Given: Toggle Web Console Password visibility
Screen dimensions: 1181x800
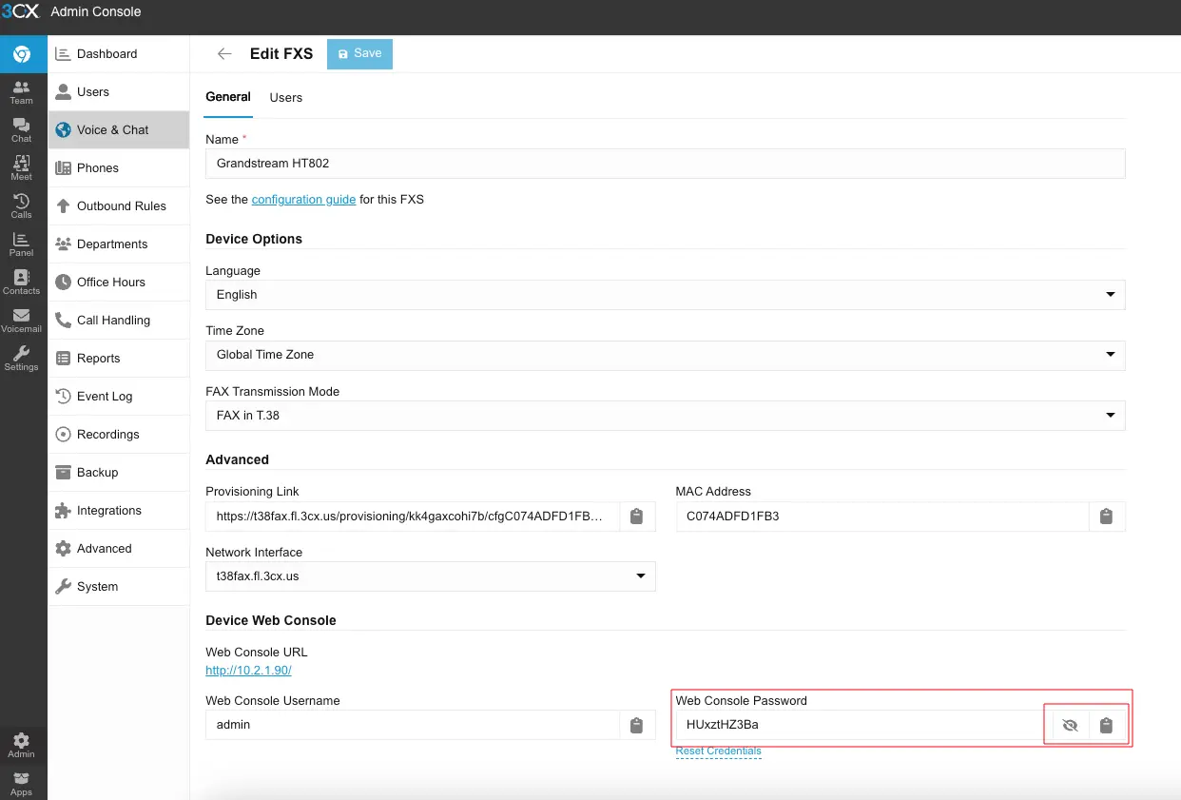Looking at the screenshot, I should 1070,725.
